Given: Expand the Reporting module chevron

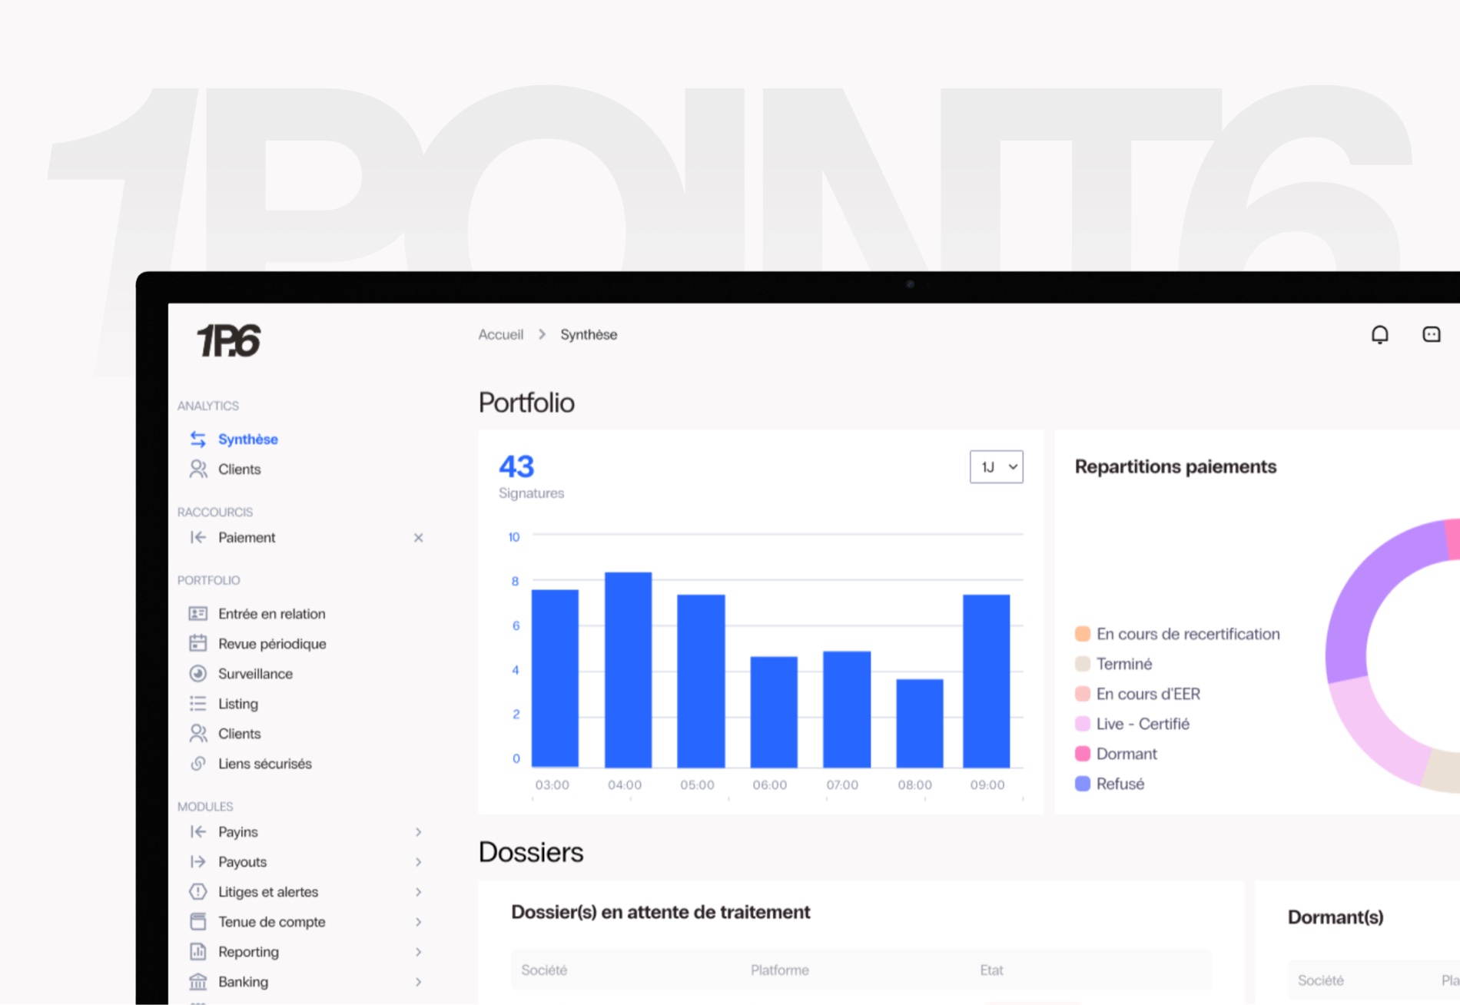Looking at the screenshot, I should pos(418,952).
